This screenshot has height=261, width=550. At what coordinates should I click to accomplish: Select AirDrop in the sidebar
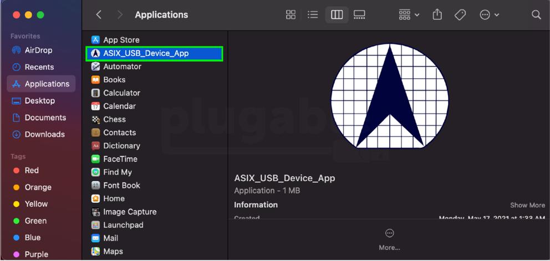(x=38, y=50)
